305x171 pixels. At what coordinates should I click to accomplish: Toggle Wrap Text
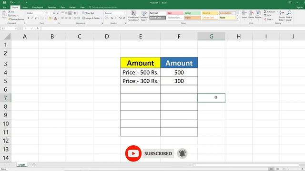click(88, 13)
